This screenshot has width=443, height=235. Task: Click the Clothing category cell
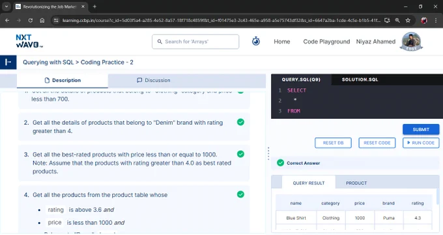[330, 218]
